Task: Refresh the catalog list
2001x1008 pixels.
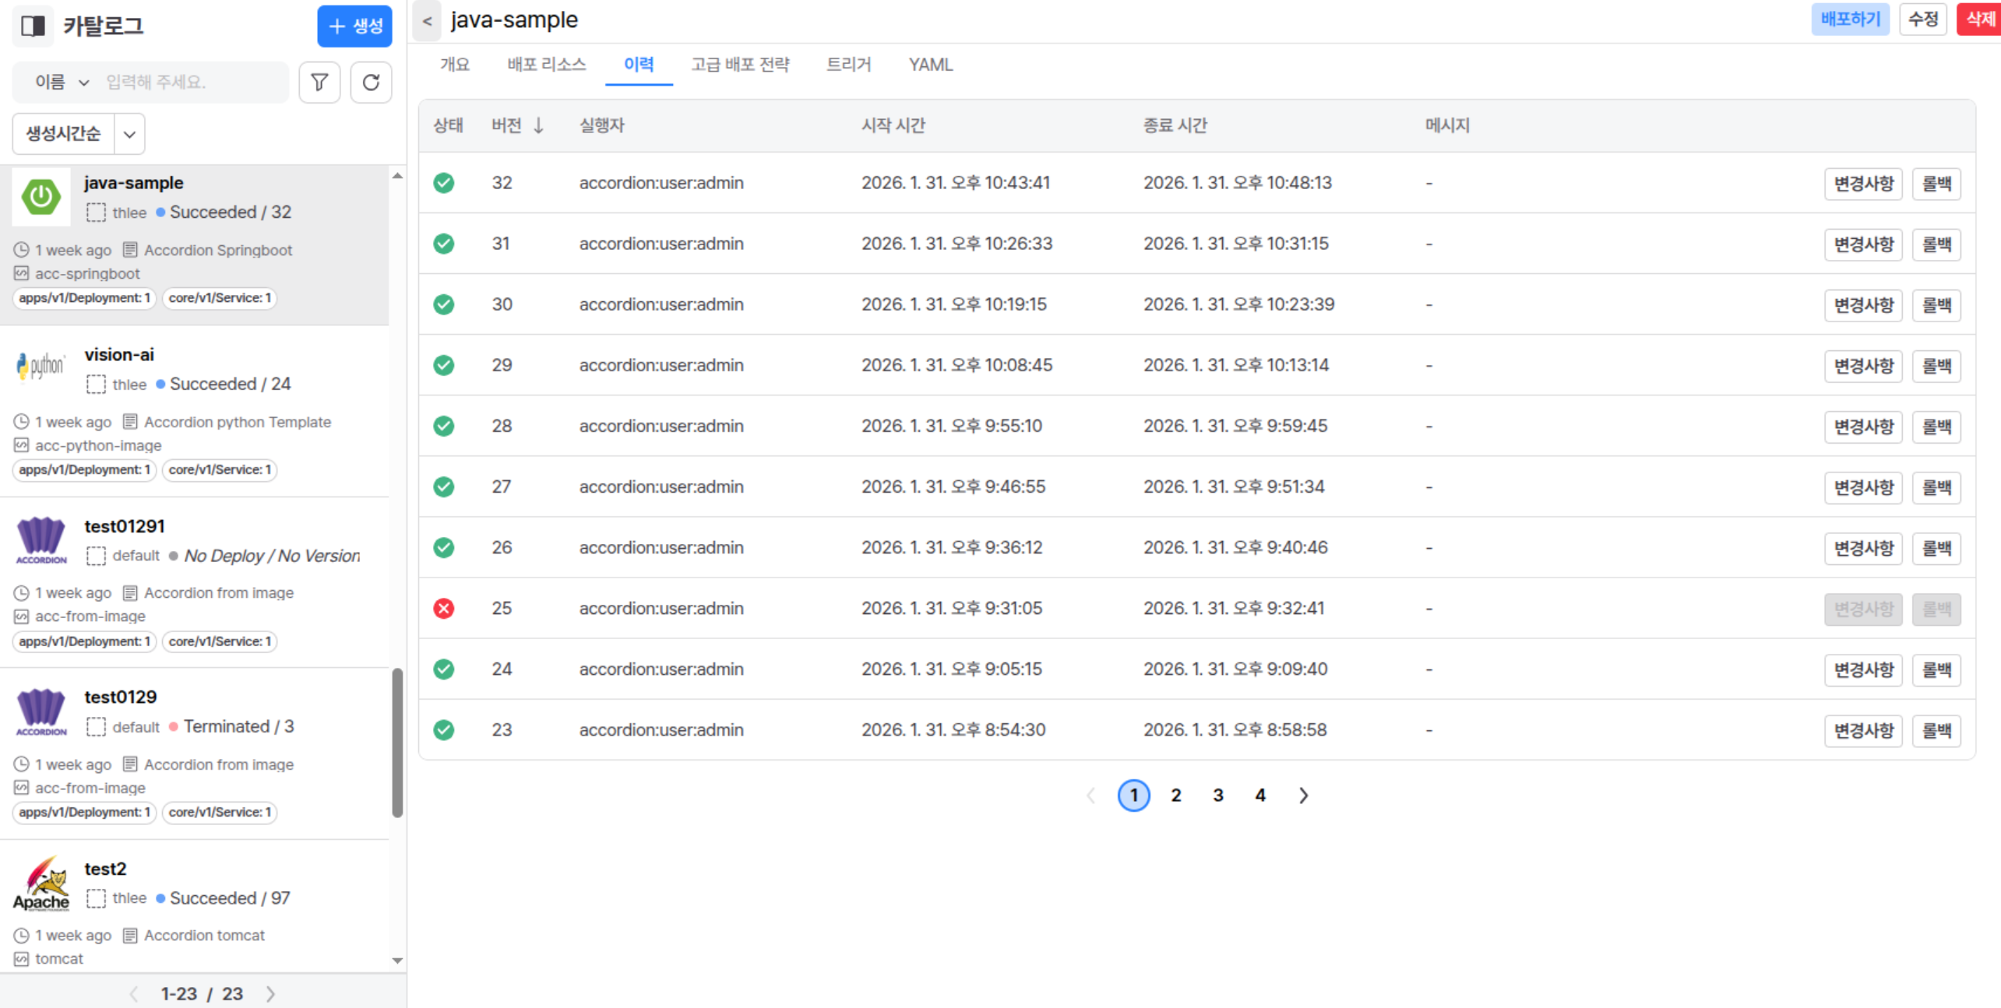Action: point(371,82)
